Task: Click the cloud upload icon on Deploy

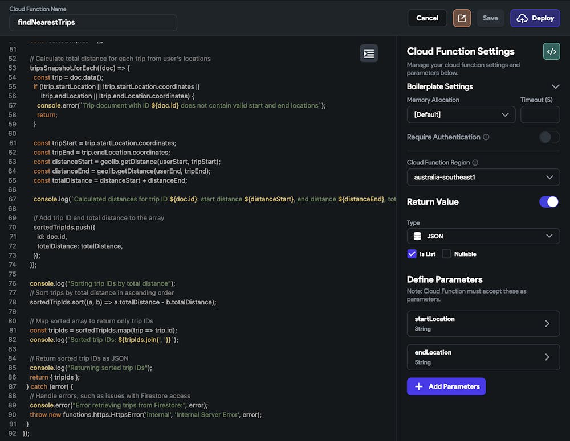Action: (522, 18)
